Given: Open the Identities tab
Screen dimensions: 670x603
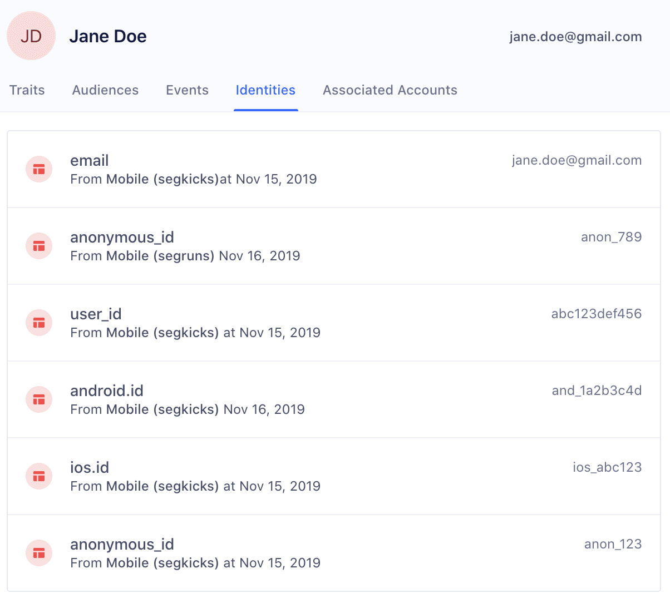Looking at the screenshot, I should click(265, 90).
